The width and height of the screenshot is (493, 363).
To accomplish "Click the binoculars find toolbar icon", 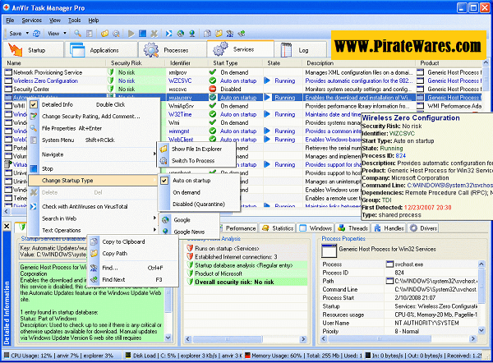I will pyautogui.click(x=230, y=34).
